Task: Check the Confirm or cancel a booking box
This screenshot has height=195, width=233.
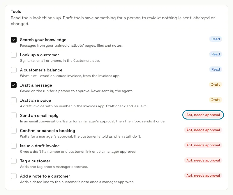Action: tap(14, 131)
